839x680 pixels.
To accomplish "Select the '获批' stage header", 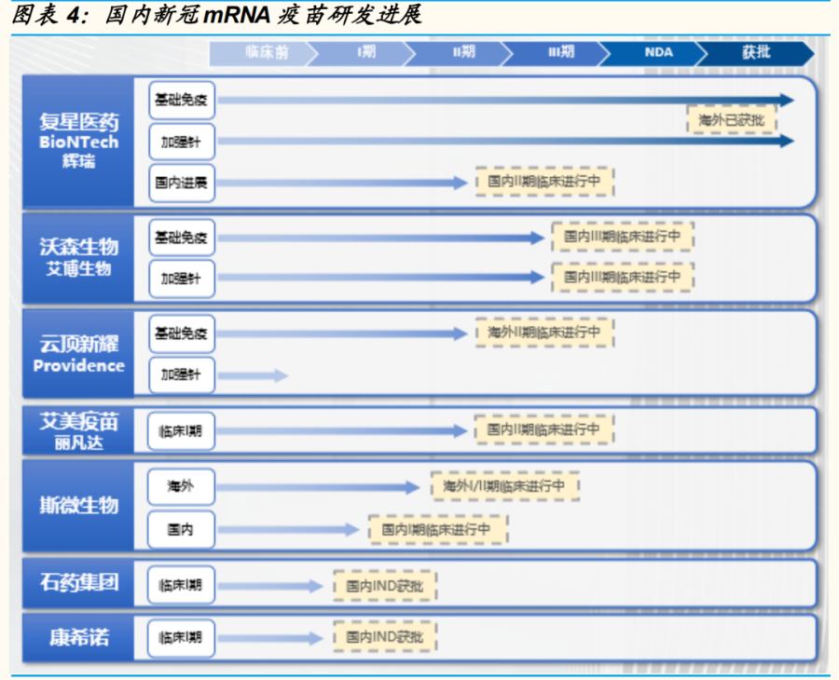I will 755,53.
